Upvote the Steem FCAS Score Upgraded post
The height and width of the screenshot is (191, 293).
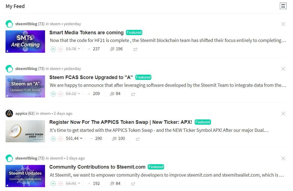pos(53,94)
